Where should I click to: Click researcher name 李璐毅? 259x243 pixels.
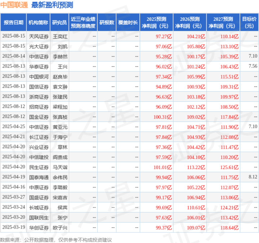(x=60, y=187)
